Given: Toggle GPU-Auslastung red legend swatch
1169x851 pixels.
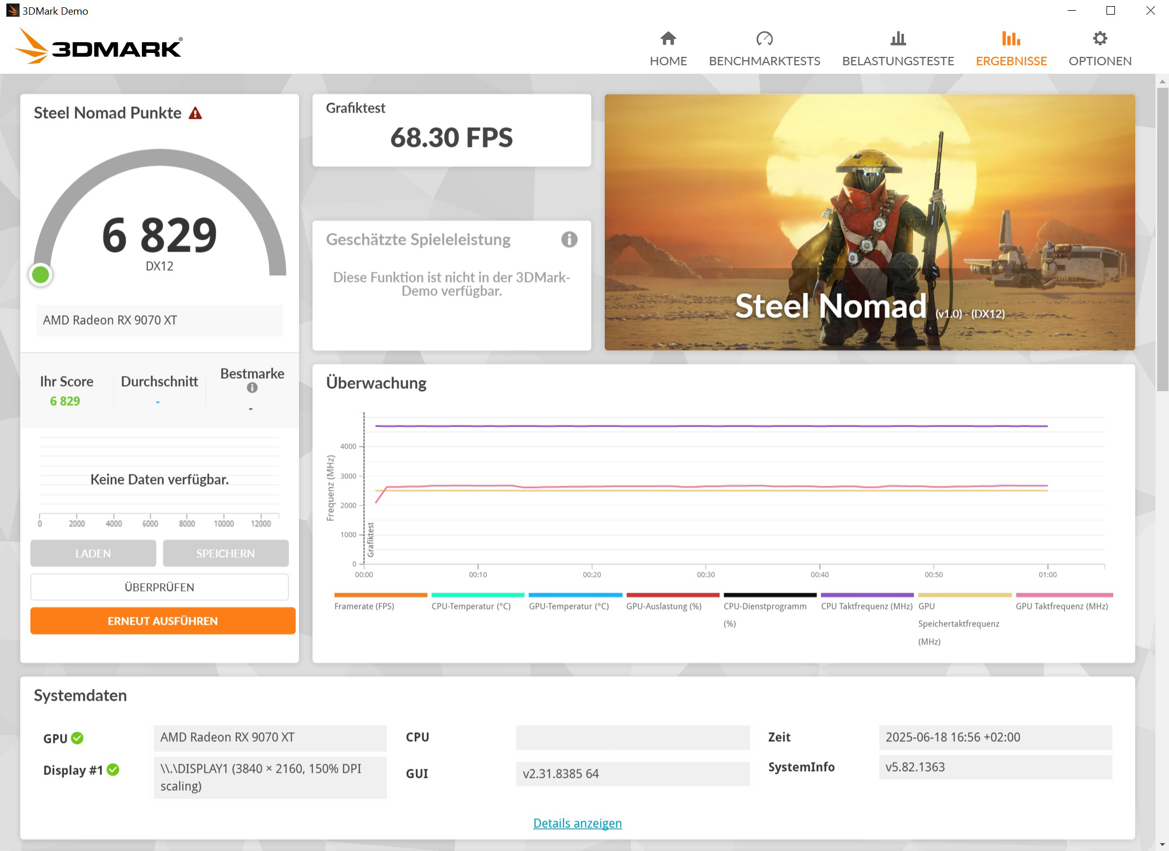Looking at the screenshot, I should (672, 595).
